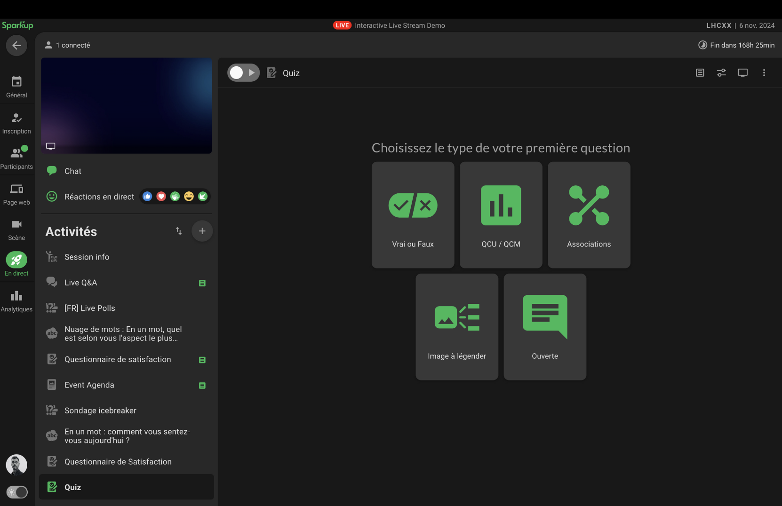Click the add activity plus button
Image resolution: width=782 pixels, height=506 pixels.
point(202,231)
